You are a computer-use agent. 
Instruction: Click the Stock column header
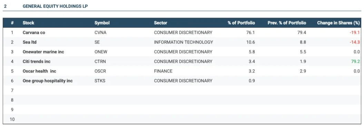28,23
